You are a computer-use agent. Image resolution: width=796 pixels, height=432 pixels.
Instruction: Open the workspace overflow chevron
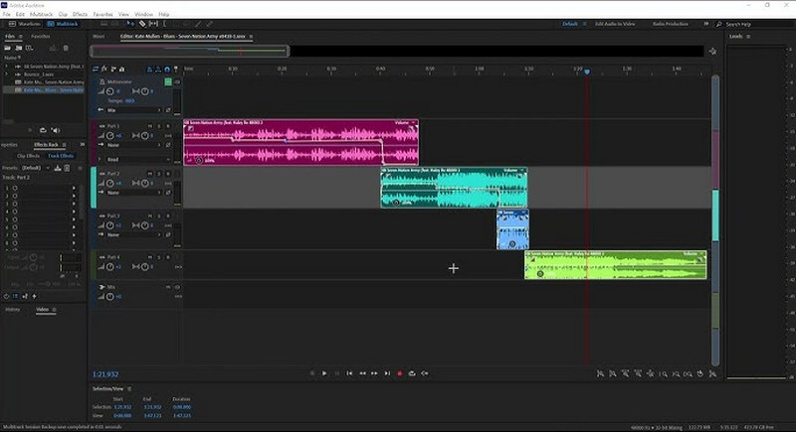coord(706,24)
